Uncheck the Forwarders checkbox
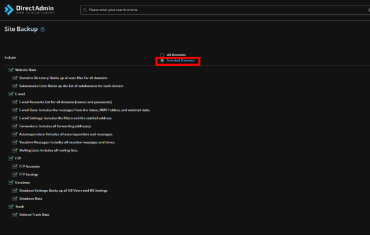 [15, 126]
